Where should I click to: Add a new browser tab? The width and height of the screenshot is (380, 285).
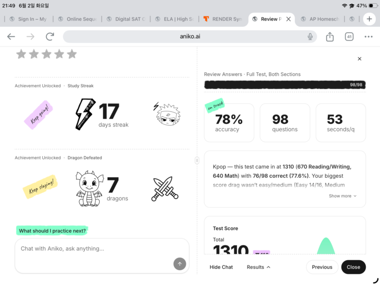(369, 19)
